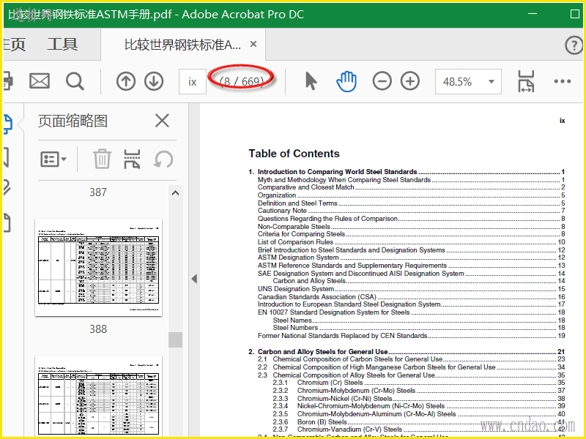Click thumbnails scrollbar up arrow
This screenshot has width=586, height=439.
[x=175, y=193]
